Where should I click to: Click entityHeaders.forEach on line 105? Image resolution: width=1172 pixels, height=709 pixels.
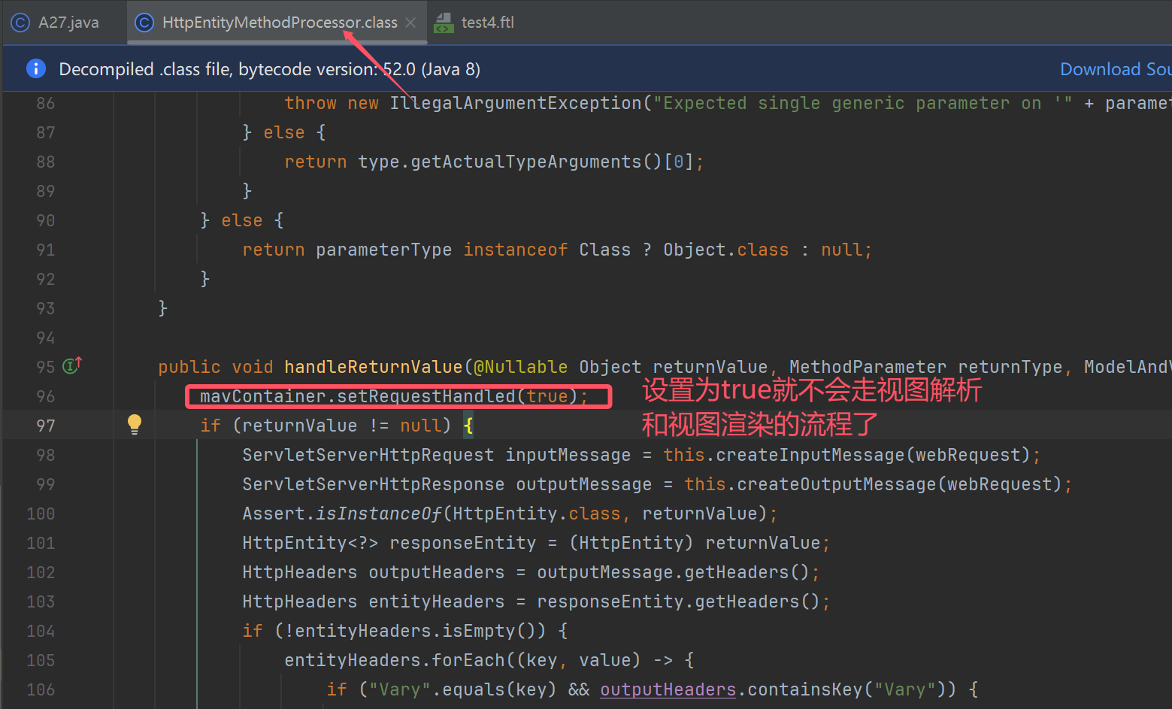(395, 660)
